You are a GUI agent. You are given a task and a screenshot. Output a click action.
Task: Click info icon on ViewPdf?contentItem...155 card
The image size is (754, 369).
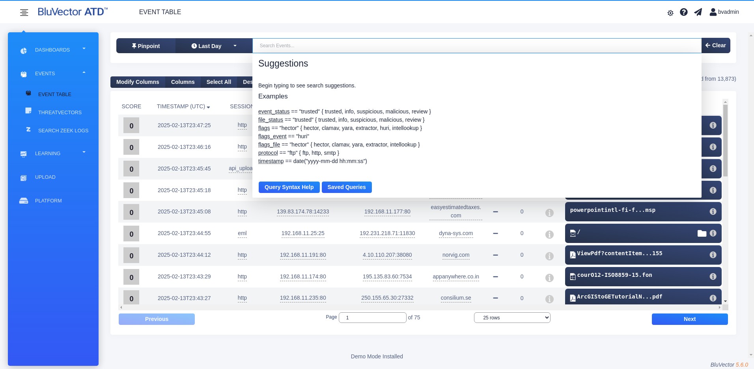pyautogui.click(x=713, y=255)
